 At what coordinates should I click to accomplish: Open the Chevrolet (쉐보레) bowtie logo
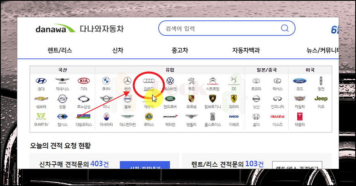click(41, 99)
